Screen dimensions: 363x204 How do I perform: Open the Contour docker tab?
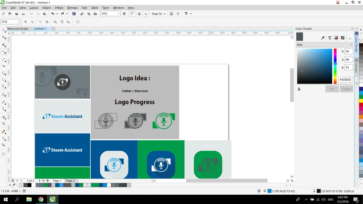[356, 67]
